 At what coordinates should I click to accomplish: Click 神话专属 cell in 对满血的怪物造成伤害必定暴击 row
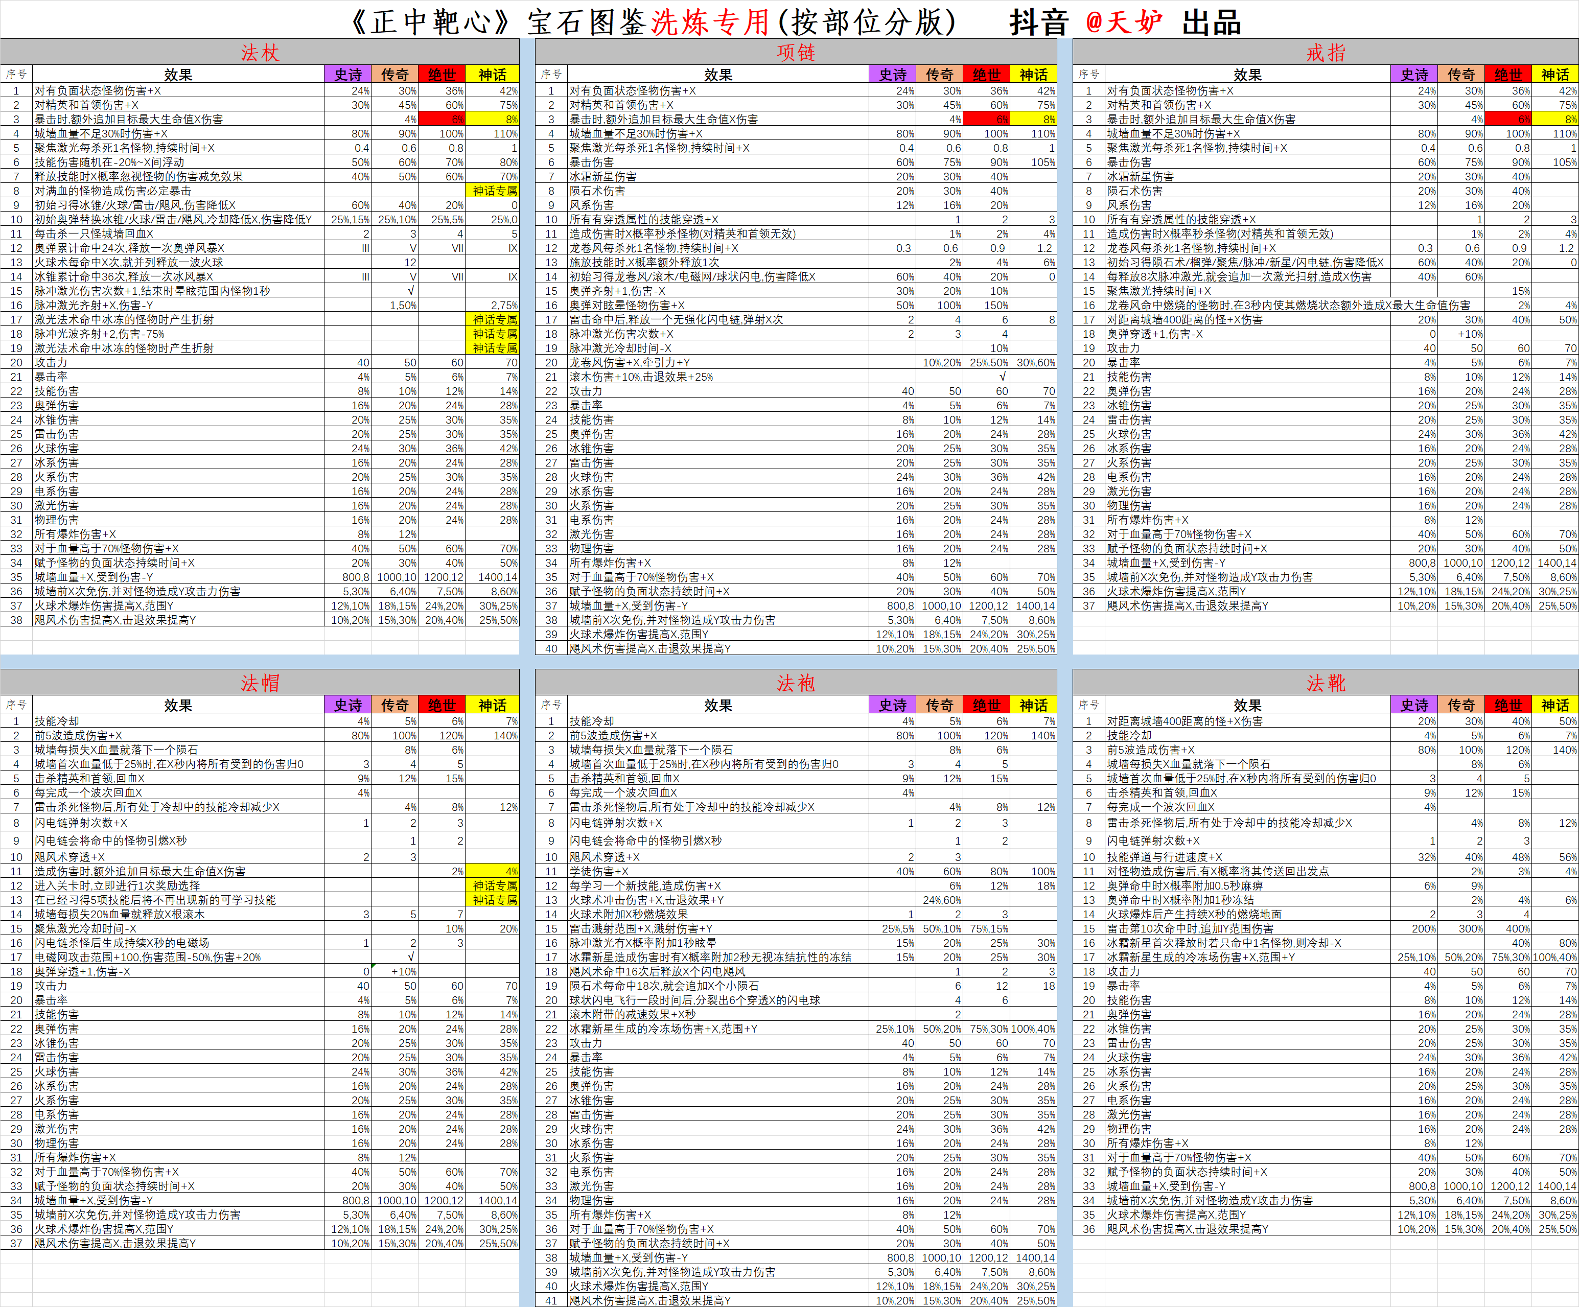pos(493,190)
